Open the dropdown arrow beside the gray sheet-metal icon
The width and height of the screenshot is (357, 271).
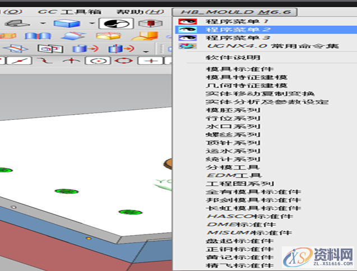pyautogui.click(x=43, y=24)
